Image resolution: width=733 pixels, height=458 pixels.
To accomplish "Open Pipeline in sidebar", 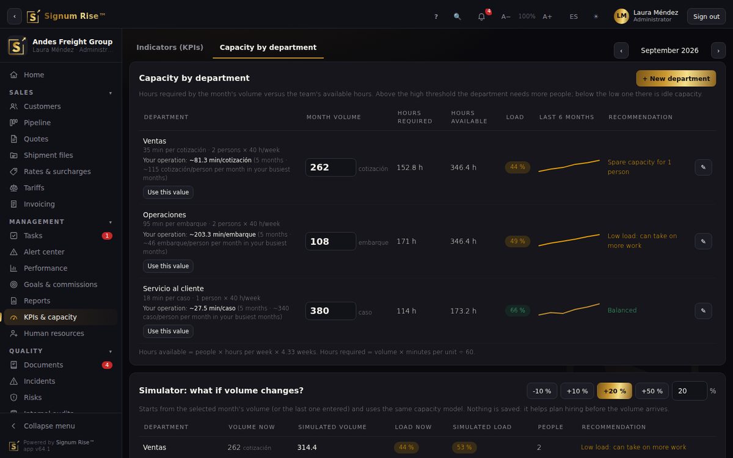I will click(x=61, y=123).
